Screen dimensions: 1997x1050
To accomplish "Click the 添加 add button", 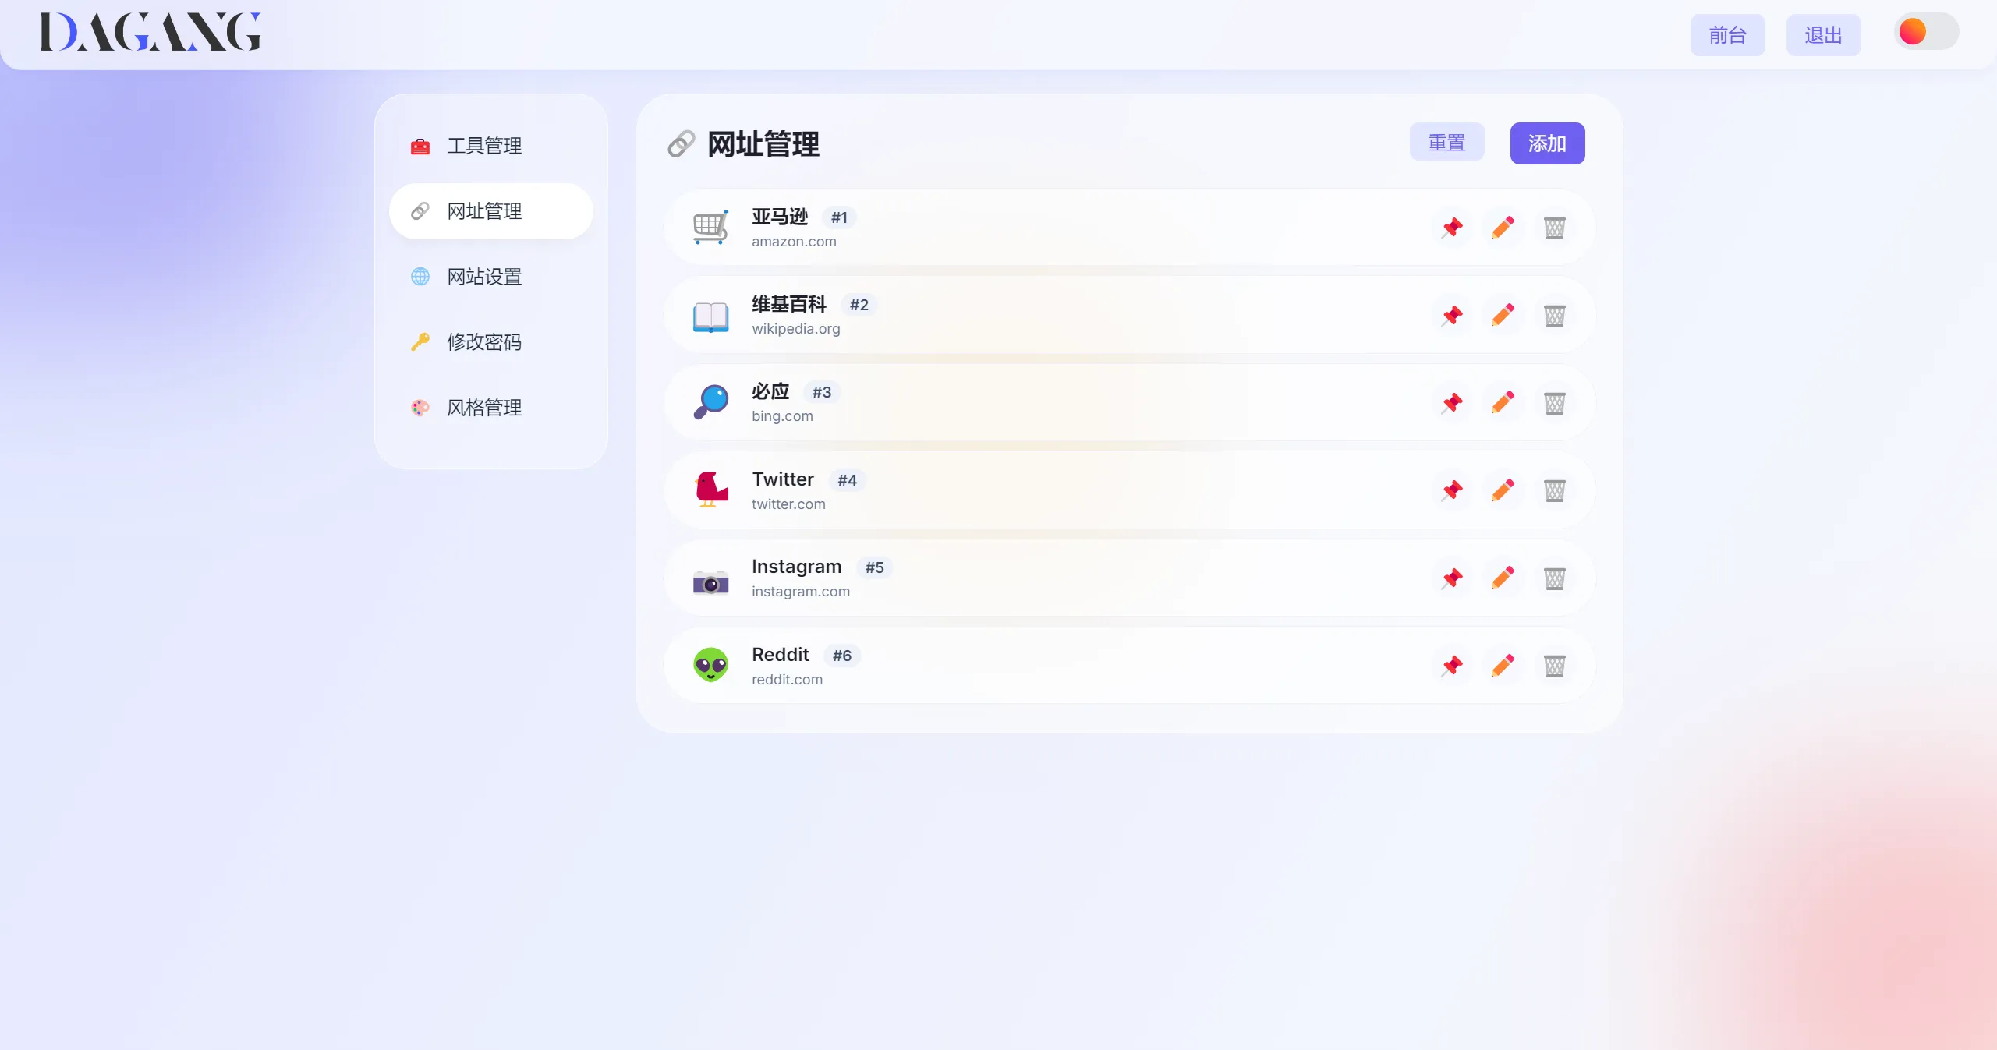I will [1548, 143].
